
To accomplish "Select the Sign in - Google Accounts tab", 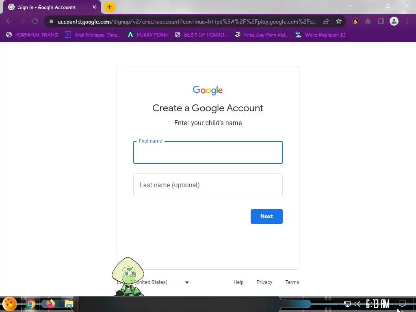I will pyautogui.click(x=52, y=7).
